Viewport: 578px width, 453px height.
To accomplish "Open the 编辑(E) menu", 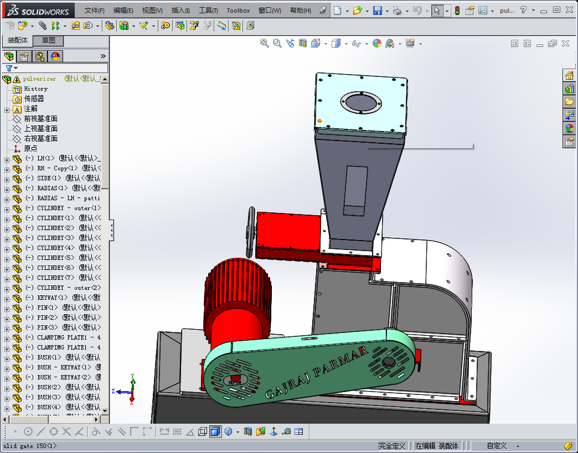I will tap(123, 11).
